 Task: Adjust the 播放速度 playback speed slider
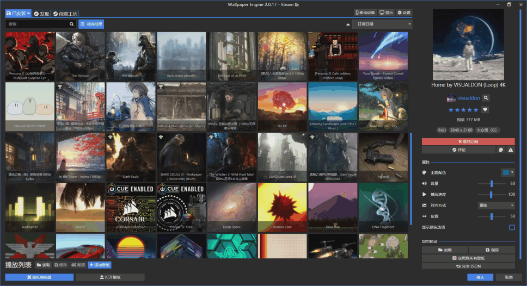[x=491, y=194]
